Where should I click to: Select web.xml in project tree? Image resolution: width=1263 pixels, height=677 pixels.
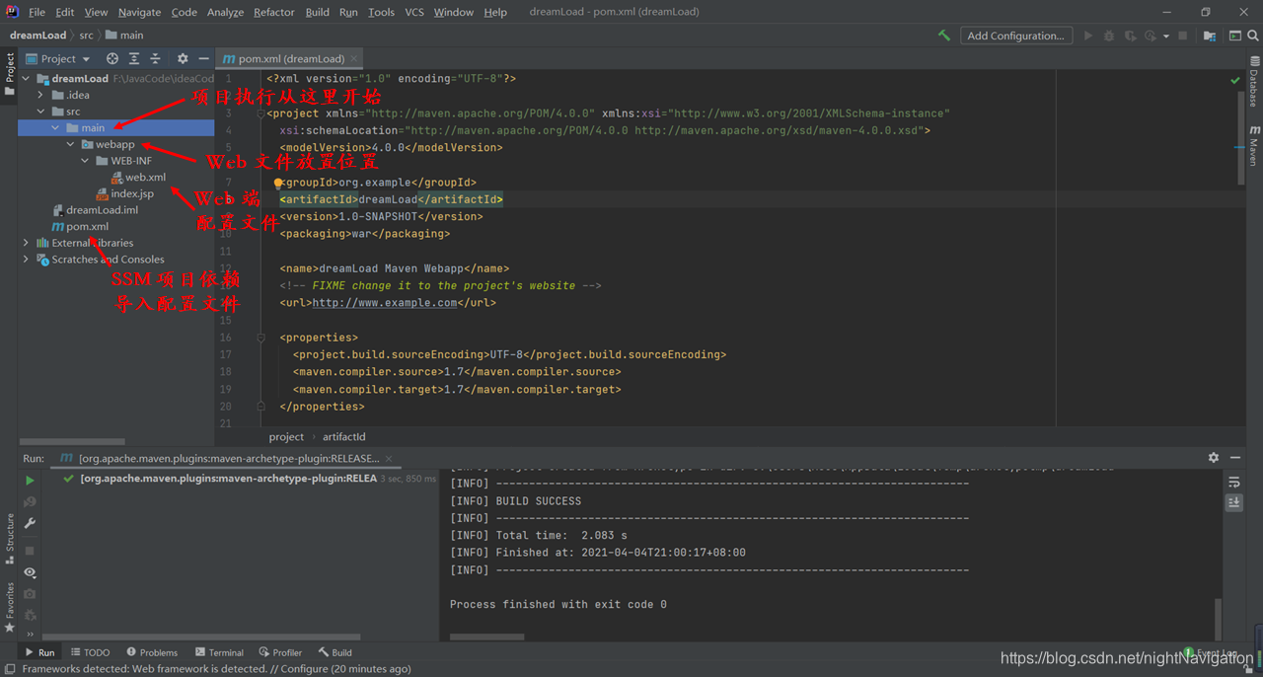137,178
